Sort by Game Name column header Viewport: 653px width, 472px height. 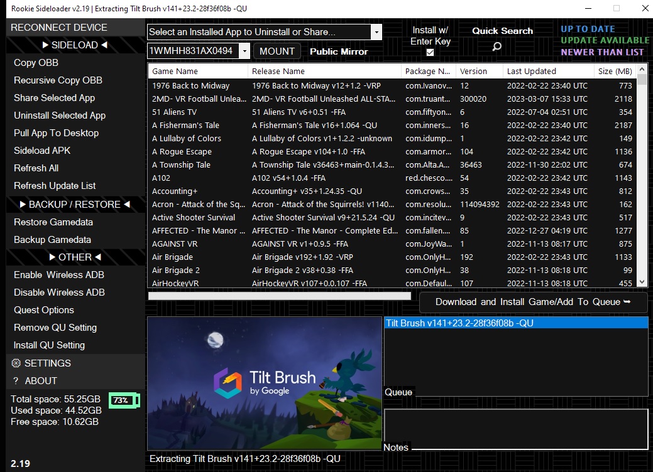coord(198,71)
